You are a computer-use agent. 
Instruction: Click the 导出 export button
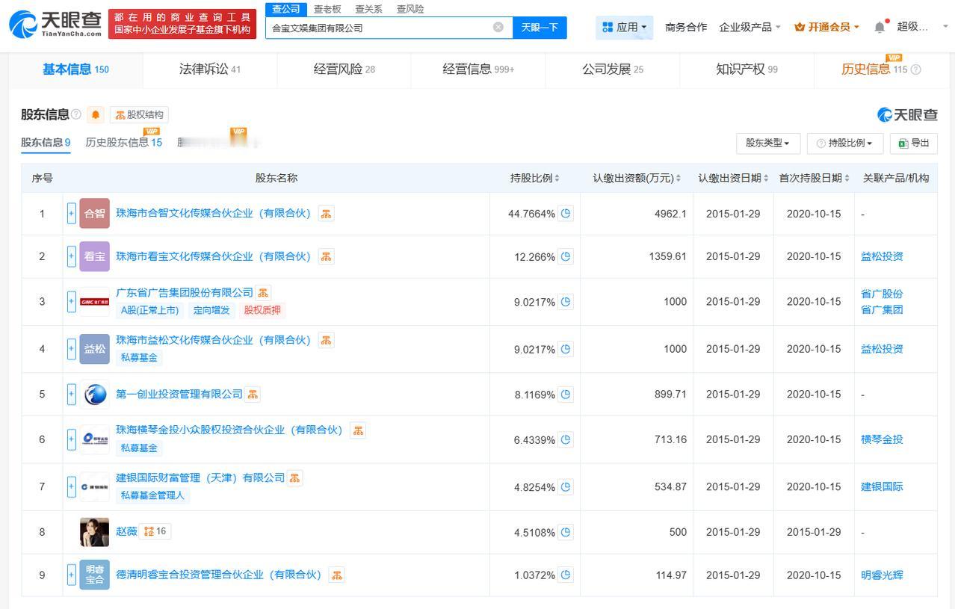(913, 143)
